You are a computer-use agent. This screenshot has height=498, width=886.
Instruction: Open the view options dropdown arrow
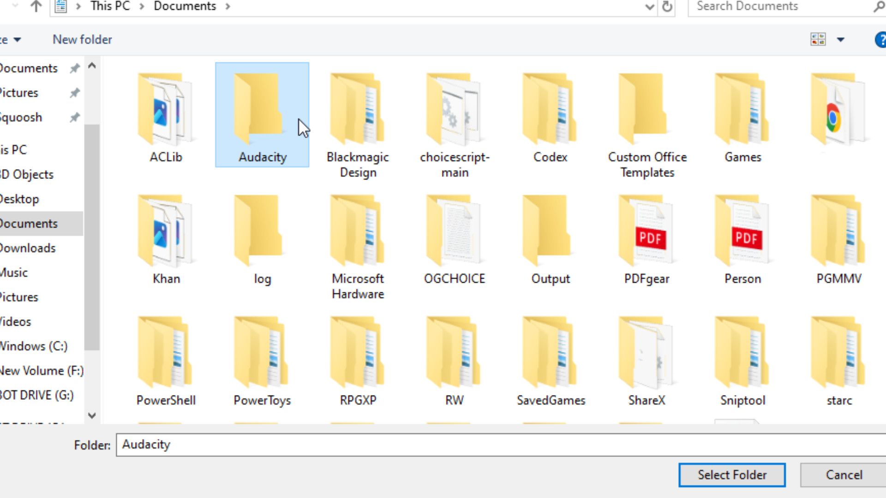pos(840,40)
